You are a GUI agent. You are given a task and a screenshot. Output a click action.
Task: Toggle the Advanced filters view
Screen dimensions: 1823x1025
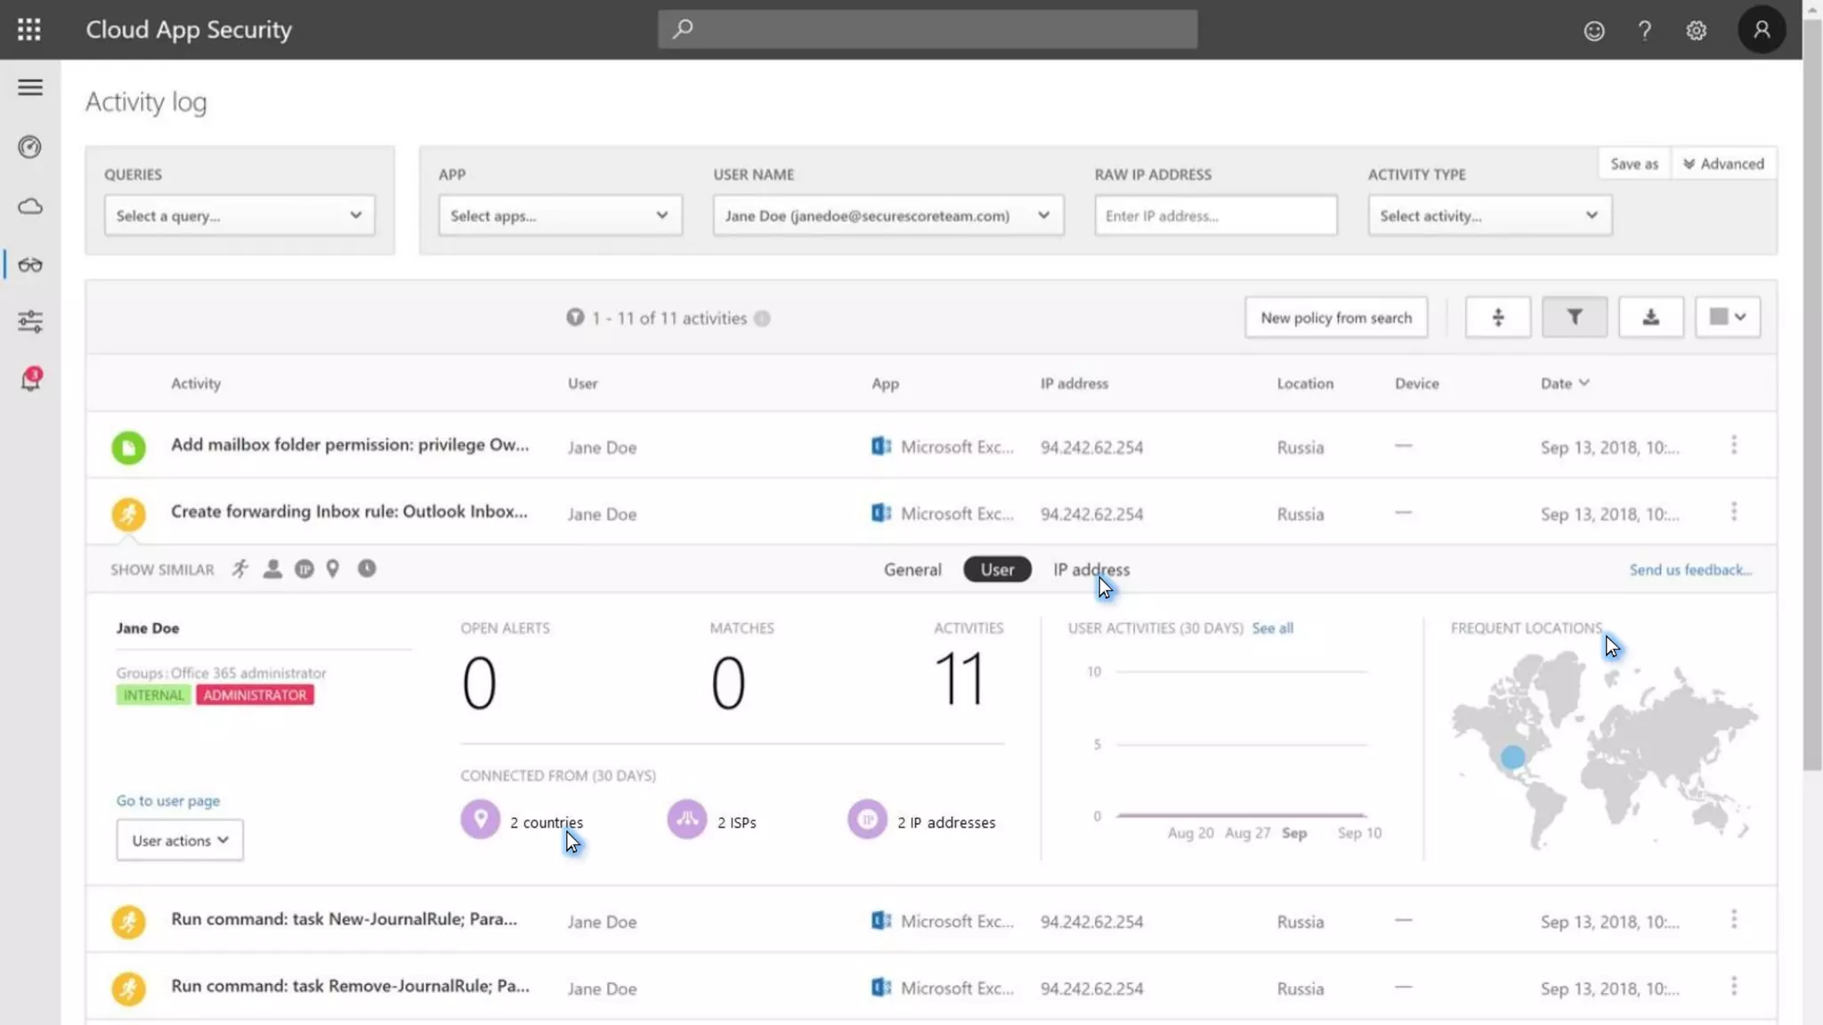click(1723, 164)
